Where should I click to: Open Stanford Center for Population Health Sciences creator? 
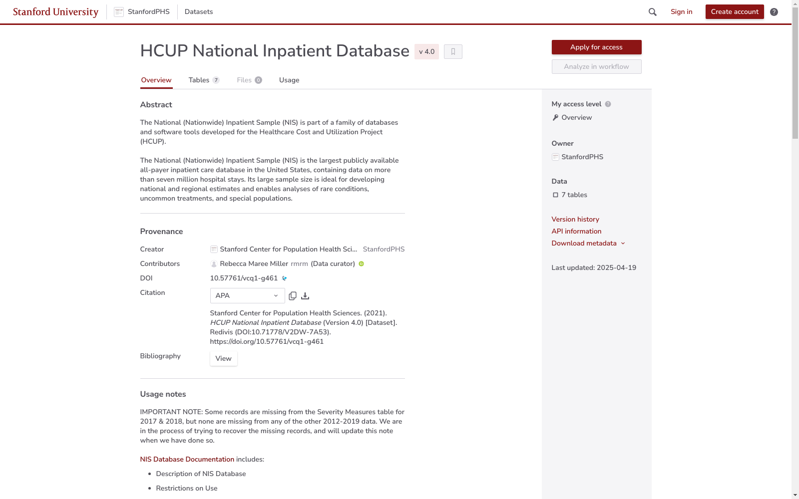[x=289, y=249]
